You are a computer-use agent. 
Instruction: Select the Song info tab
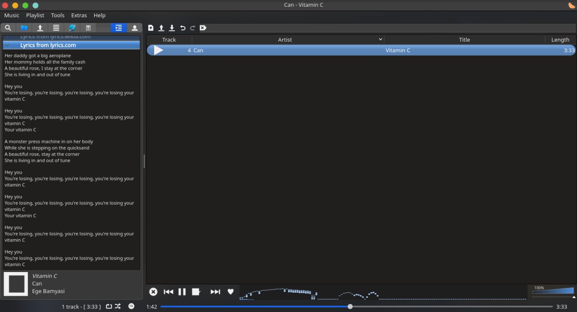tap(119, 28)
